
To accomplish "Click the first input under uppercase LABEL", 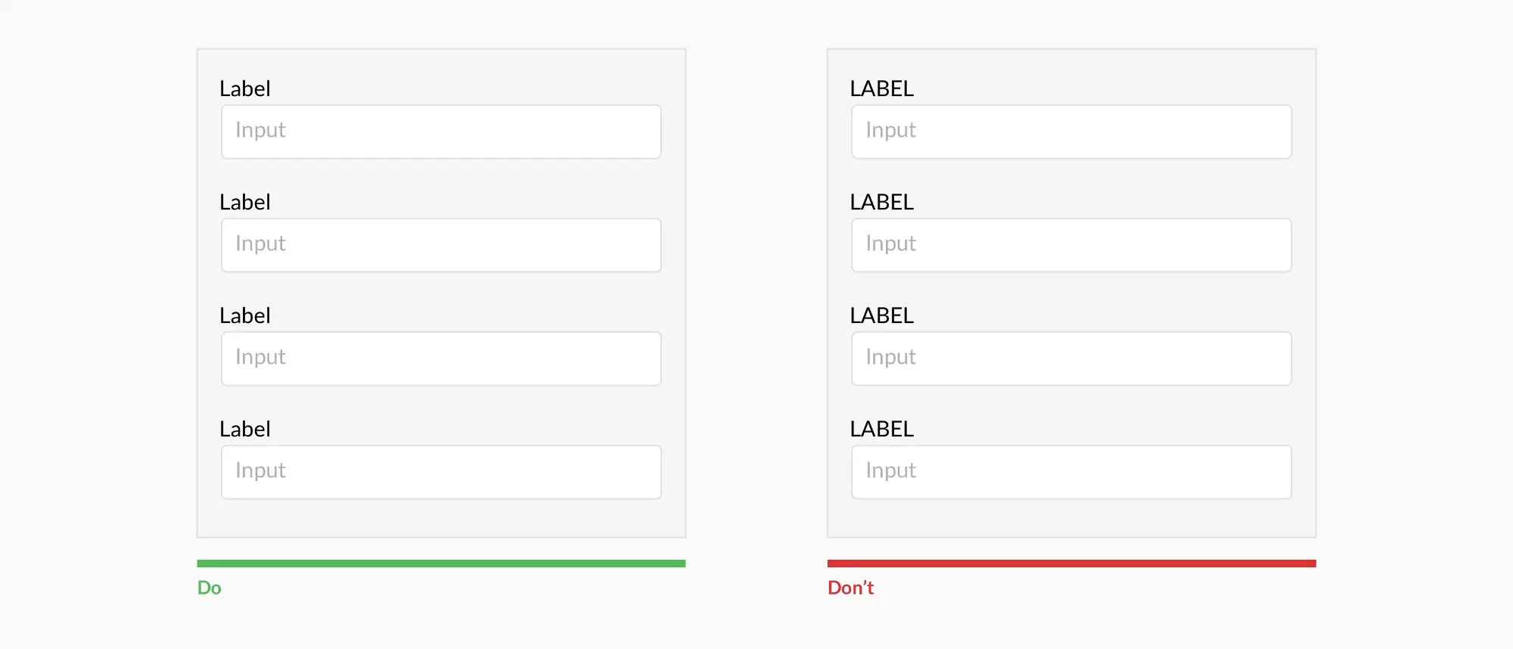I will tap(1071, 132).
